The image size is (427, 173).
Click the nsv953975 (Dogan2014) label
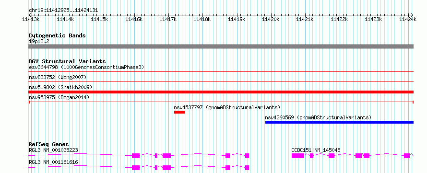59,97
